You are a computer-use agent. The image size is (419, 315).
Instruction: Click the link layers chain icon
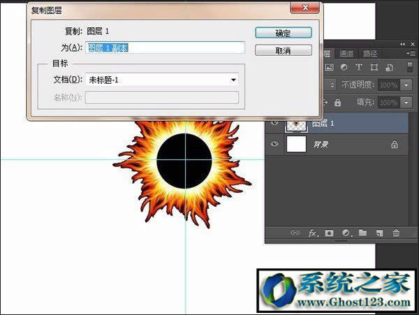[295, 233]
